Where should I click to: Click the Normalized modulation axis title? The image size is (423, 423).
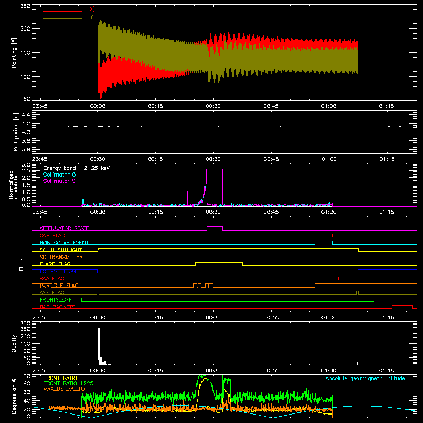tap(14, 185)
